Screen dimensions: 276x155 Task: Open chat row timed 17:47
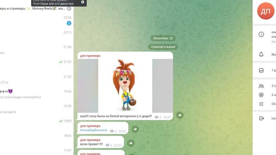(x=36, y=151)
